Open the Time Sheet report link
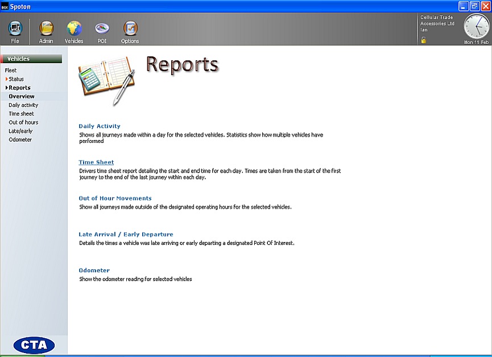This screenshot has height=357, width=492. (96, 162)
